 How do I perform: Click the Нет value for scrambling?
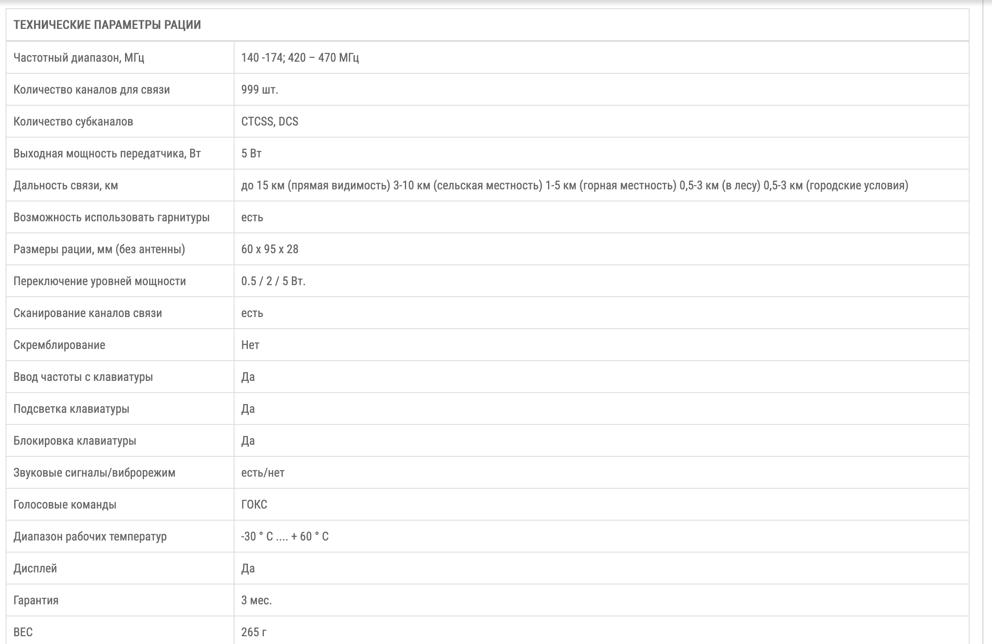tap(250, 345)
